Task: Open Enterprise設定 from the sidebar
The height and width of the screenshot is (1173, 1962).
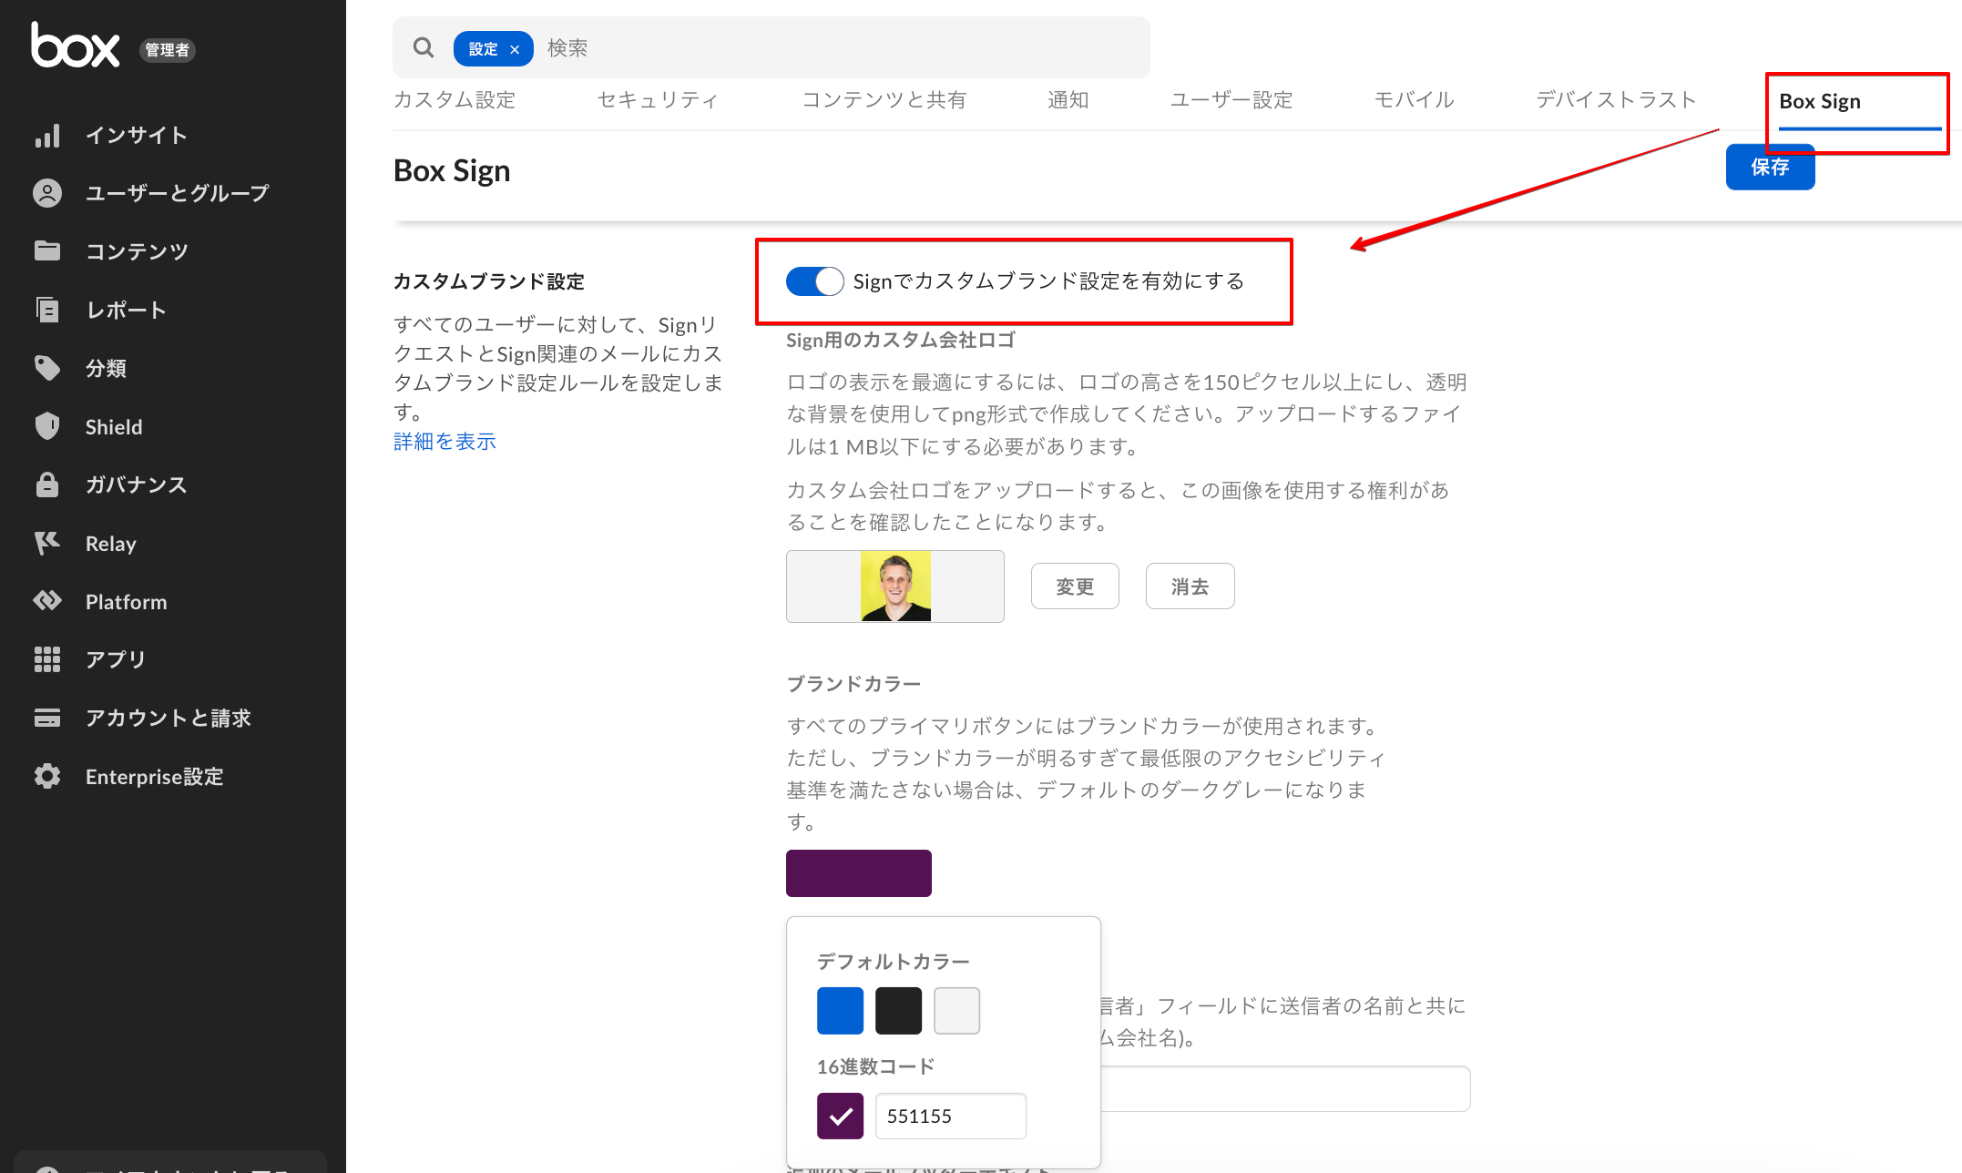Action: tap(153, 776)
